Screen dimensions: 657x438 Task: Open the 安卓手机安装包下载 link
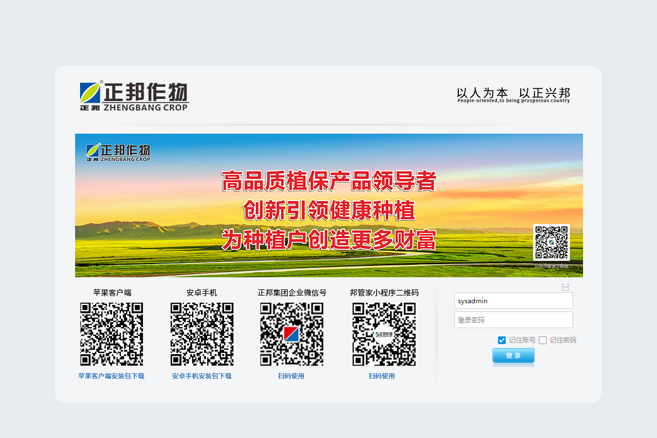[x=202, y=376]
